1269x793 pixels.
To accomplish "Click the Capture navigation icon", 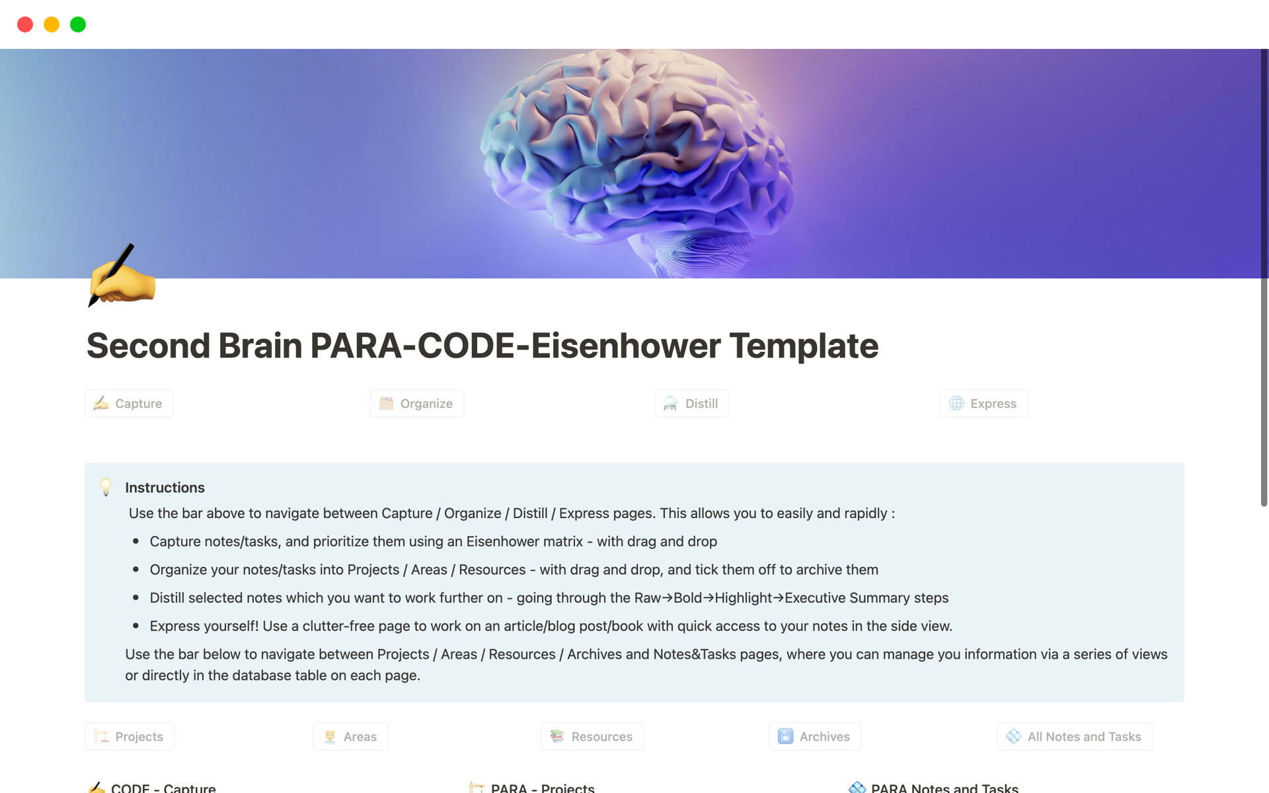I will tap(101, 403).
